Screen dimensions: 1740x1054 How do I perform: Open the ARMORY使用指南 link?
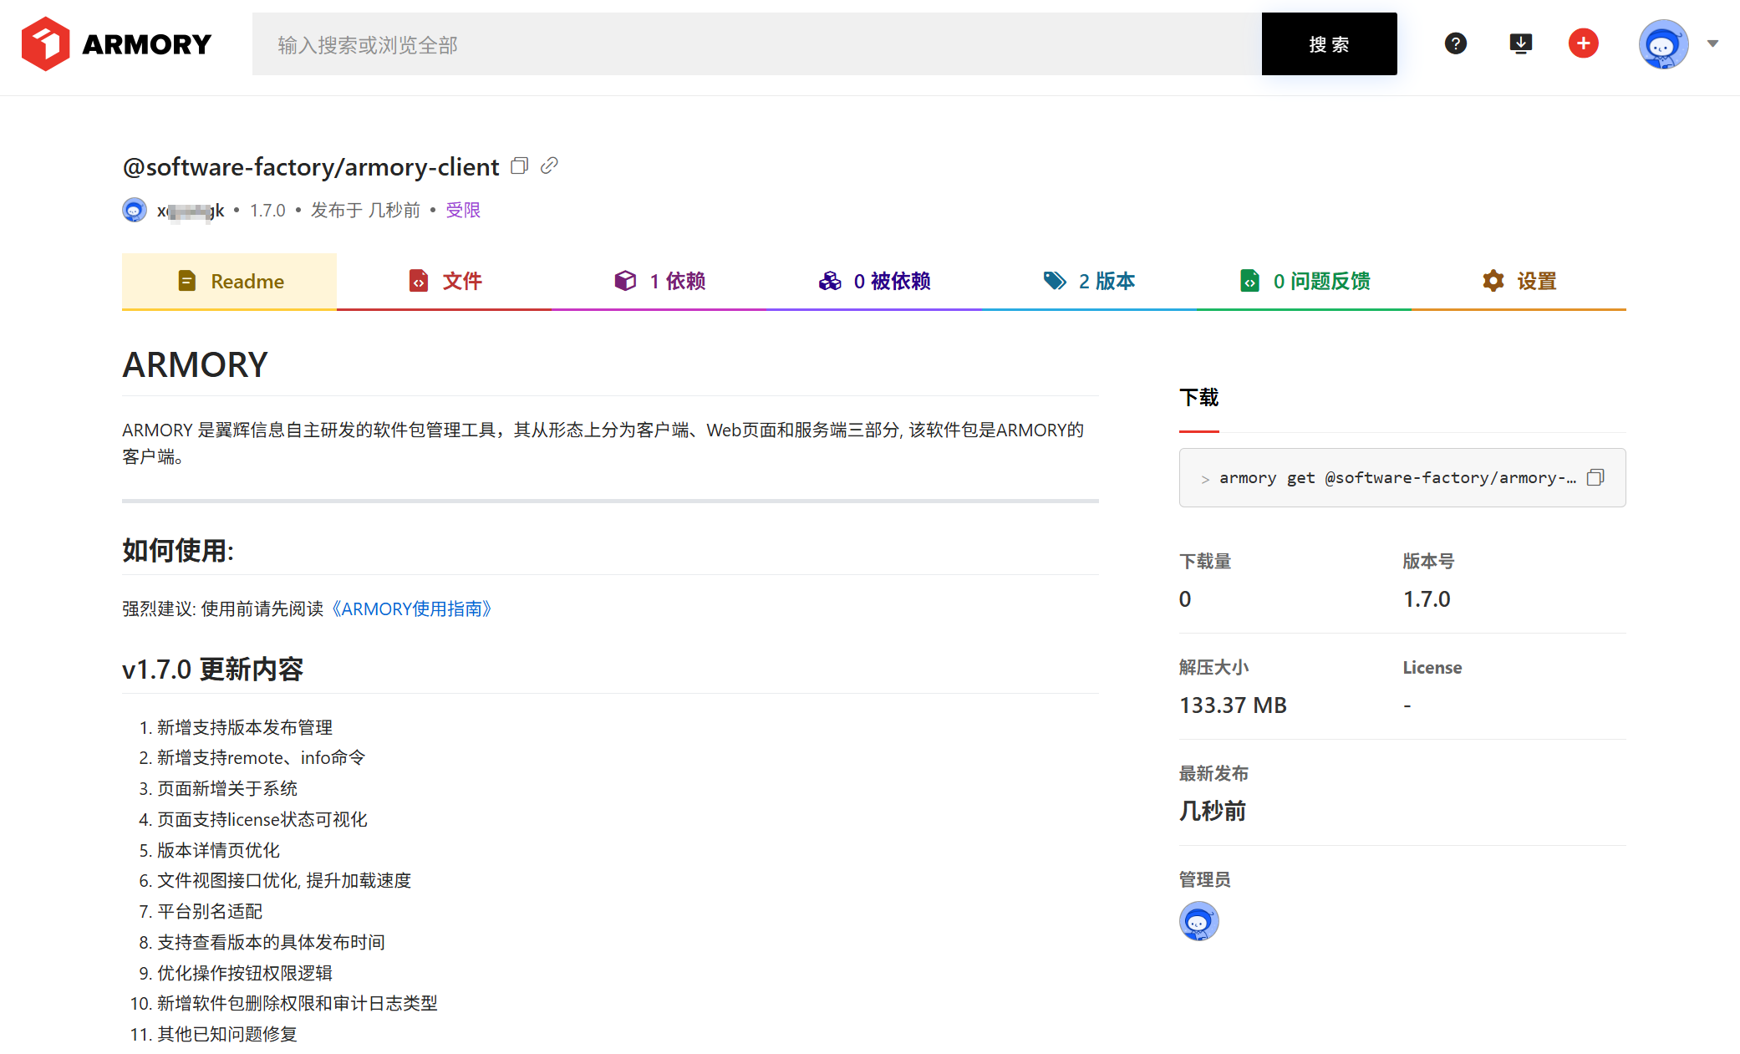(x=411, y=608)
